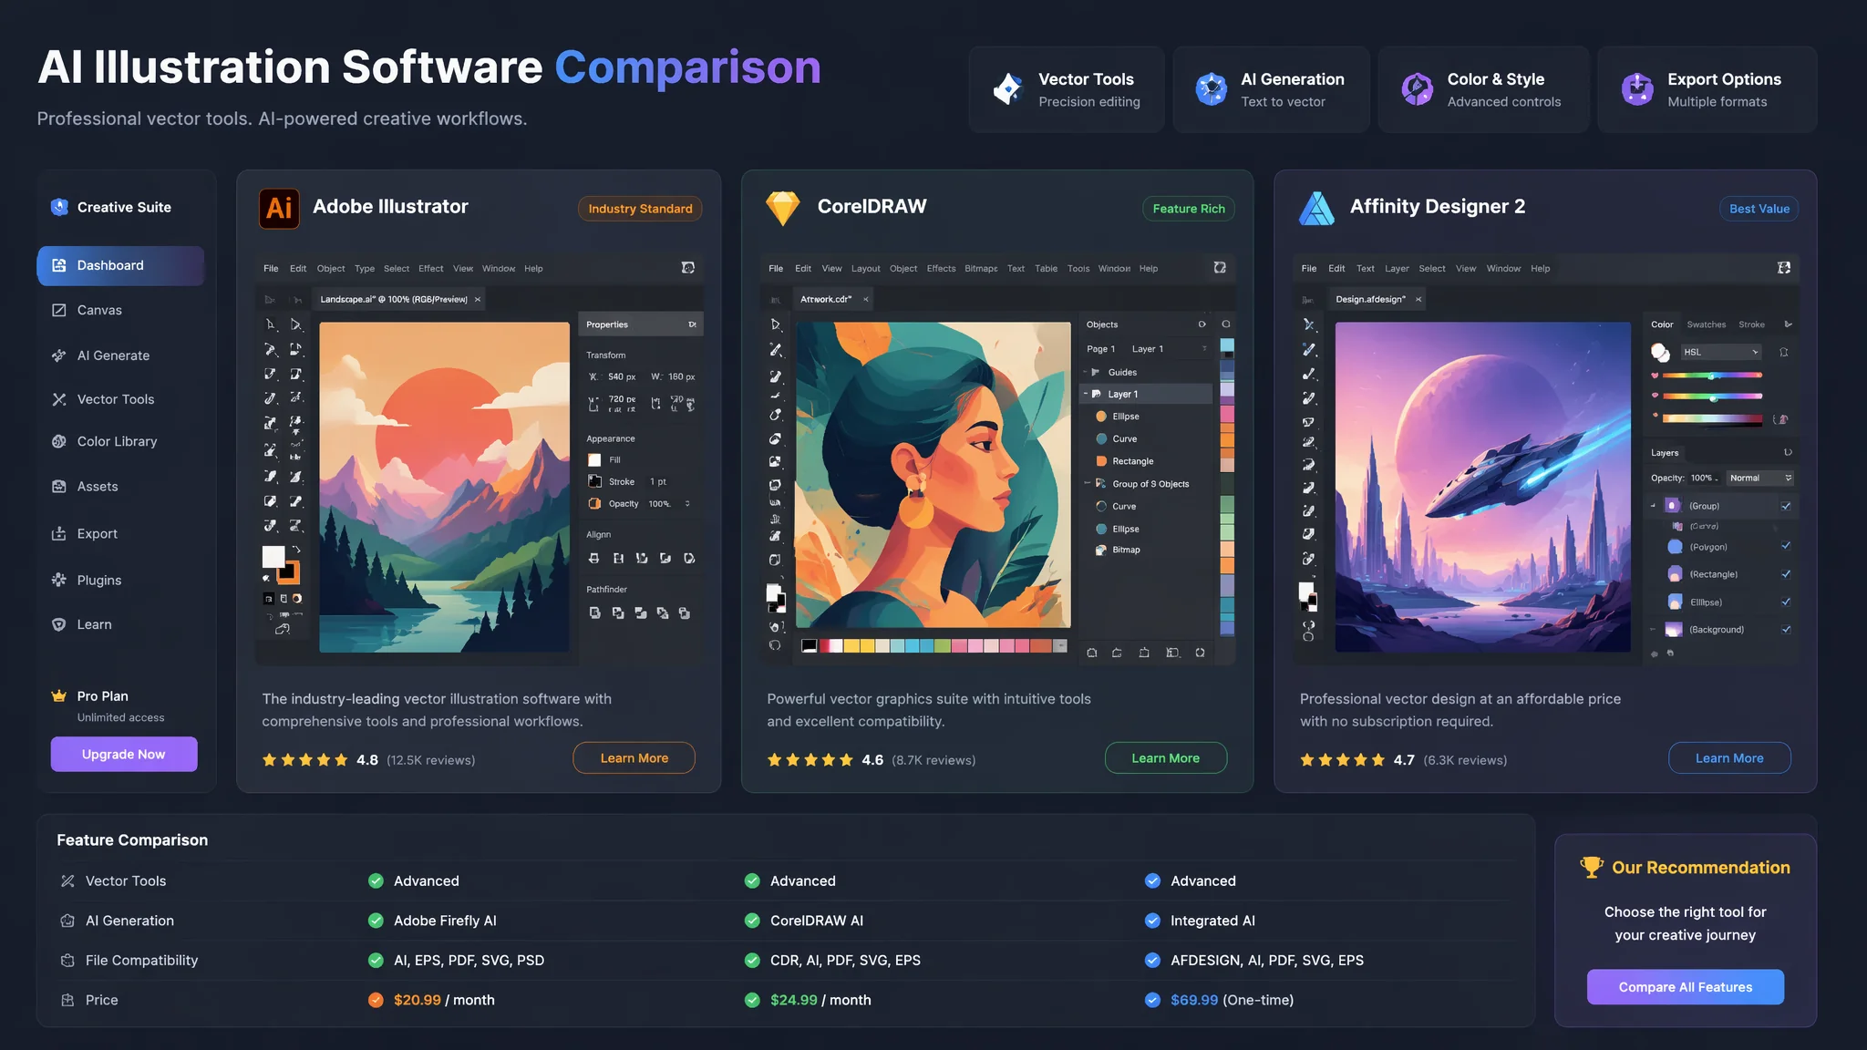Switch to the Swatches tab in Affinity
1867x1050 pixels.
click(x=1706, y=324)
